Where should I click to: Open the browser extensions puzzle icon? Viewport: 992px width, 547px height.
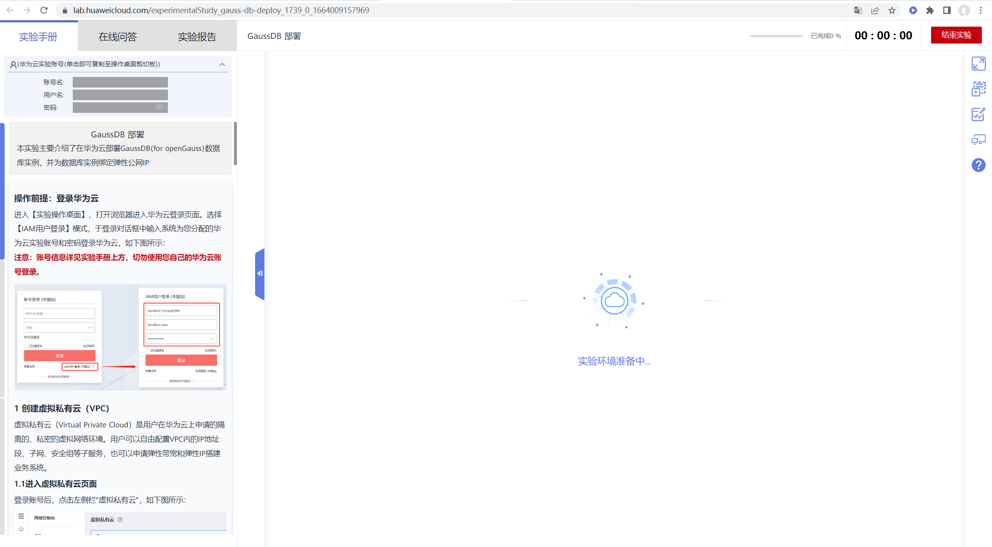[x=930, y=11]
